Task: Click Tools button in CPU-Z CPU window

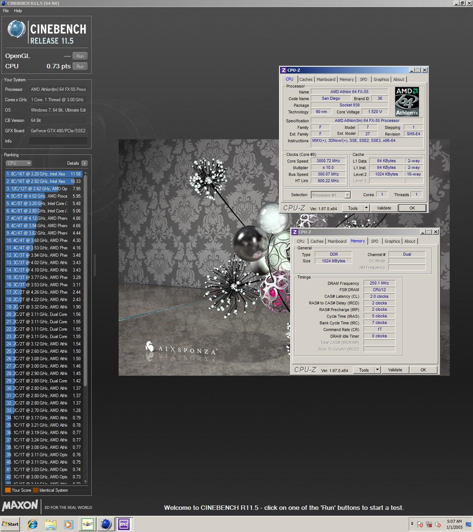Action: coord(353,208)
